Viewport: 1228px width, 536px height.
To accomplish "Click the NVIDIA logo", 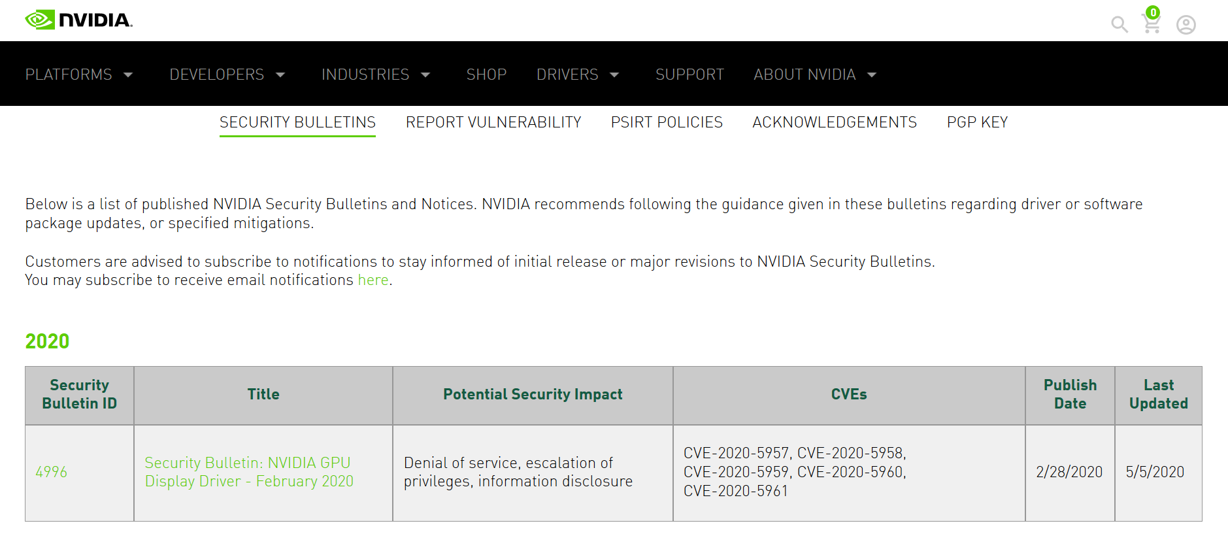I will coord(78,20).
